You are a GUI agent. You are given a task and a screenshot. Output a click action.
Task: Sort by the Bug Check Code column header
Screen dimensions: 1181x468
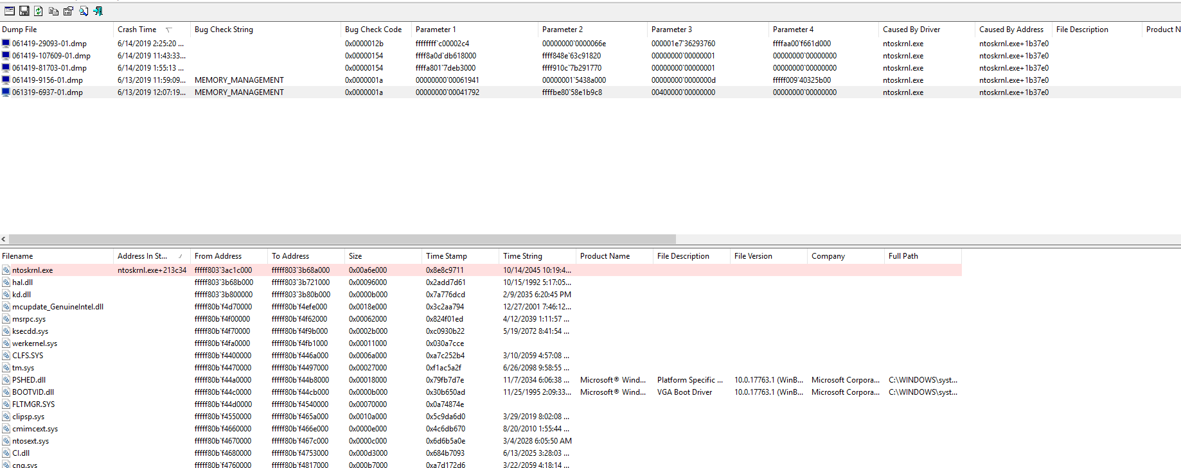pos(376,30)
